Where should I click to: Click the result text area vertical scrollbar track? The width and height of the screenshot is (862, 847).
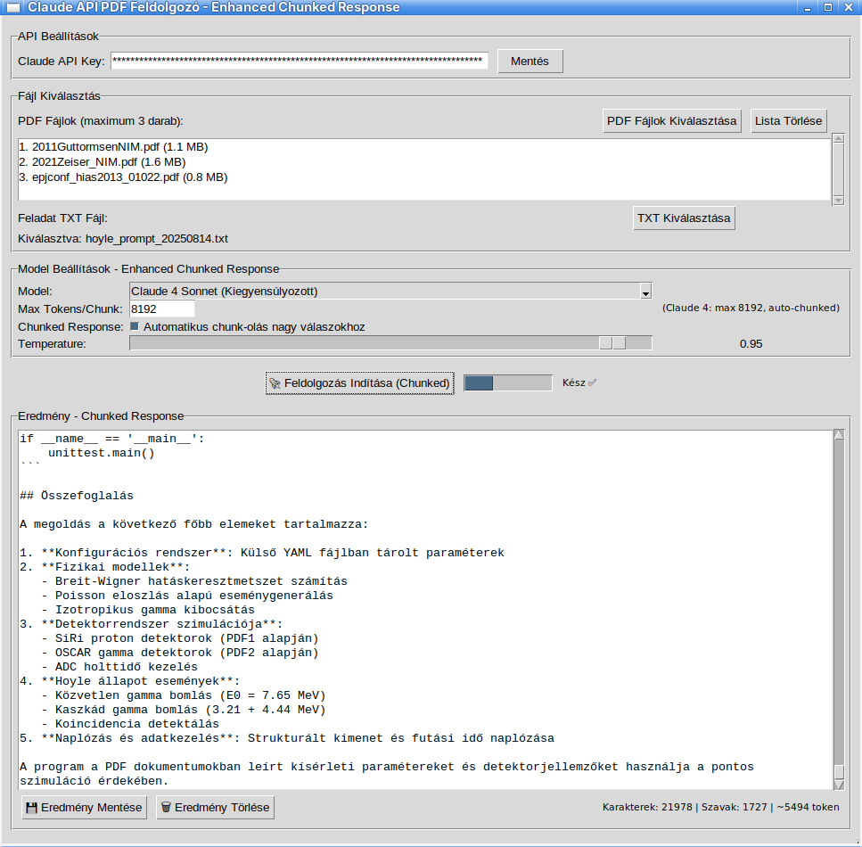pyautogui.click(x=839, y=610)
